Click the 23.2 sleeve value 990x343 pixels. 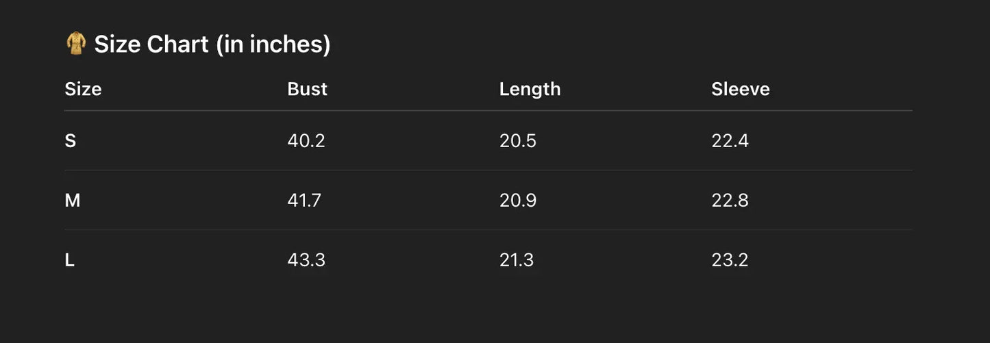click(x=730, y=260)
